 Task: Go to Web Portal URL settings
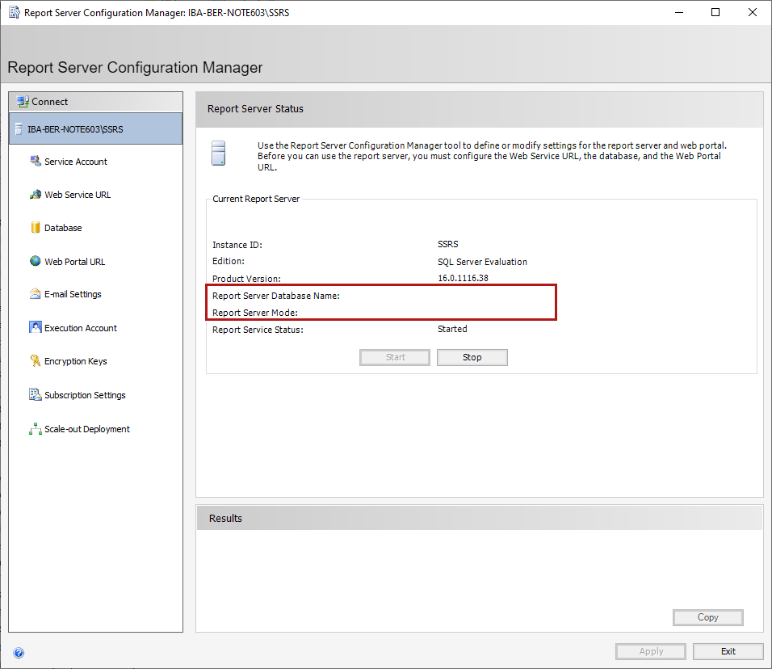(x=74, y=262)
